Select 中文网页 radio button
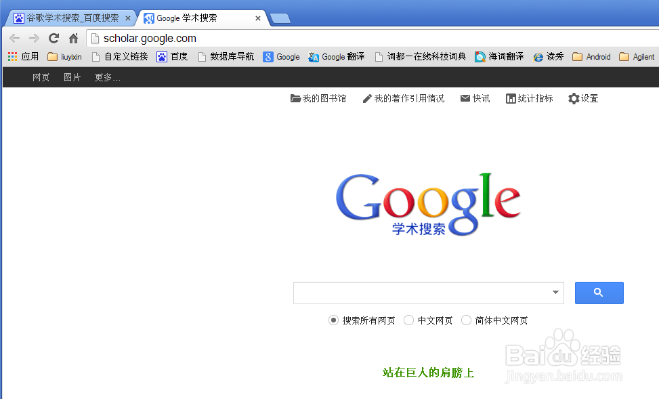The width and height of the screenshot is (659, 399). pyautogui.click(x=408, y=320)
